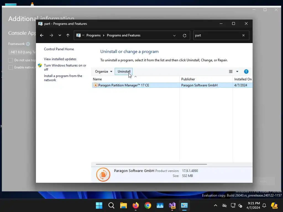283x212 pixels.
Task: Sort by the Publisher column header
Action: point(206,79)
